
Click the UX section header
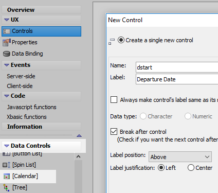41,20
